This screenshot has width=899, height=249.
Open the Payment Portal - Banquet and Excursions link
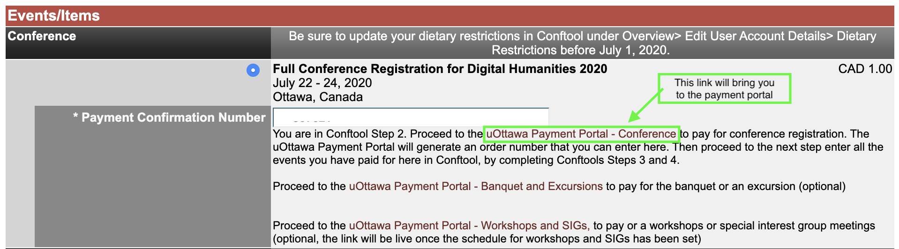(x=476, y=186)
